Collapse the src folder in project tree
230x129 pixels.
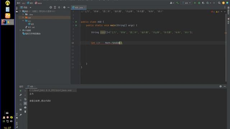(23, 21)
